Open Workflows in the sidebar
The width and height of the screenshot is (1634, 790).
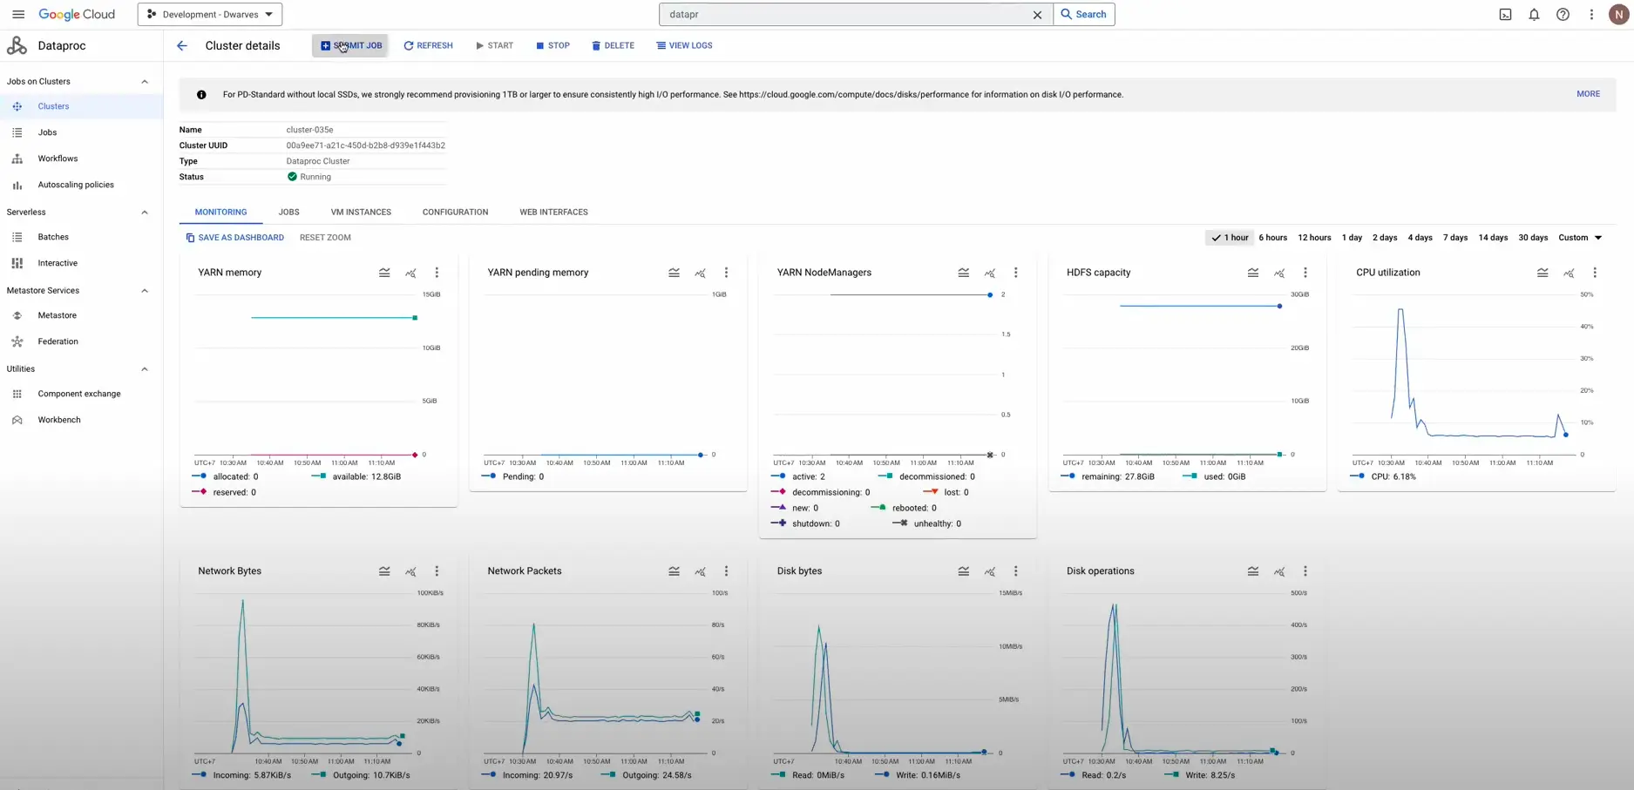pos(58,159)
